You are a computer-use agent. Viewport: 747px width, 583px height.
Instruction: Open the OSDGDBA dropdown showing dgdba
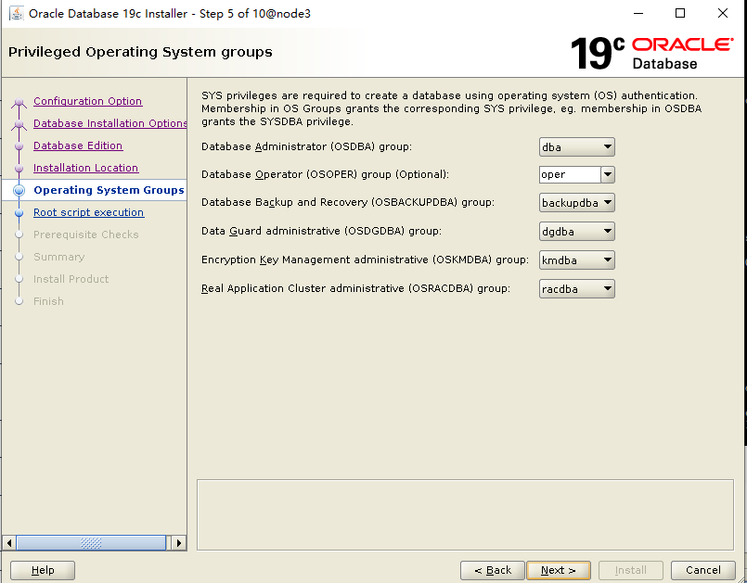576,232
